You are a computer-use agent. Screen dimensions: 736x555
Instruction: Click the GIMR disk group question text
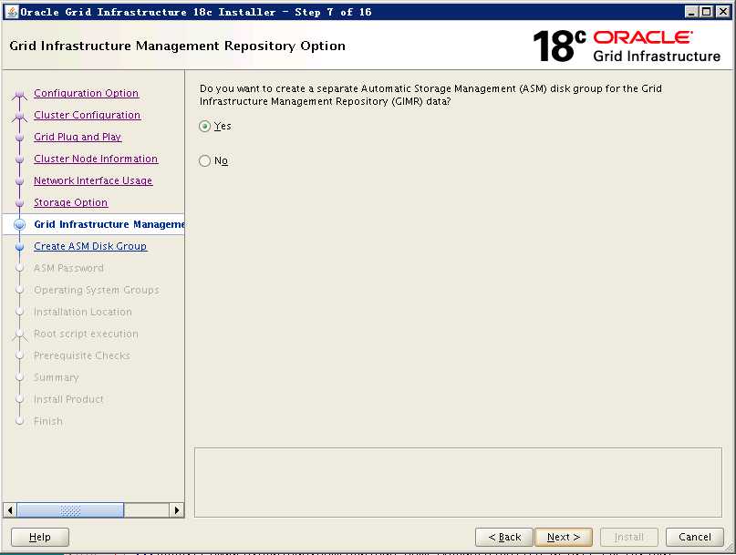click(x=430, y=95)
